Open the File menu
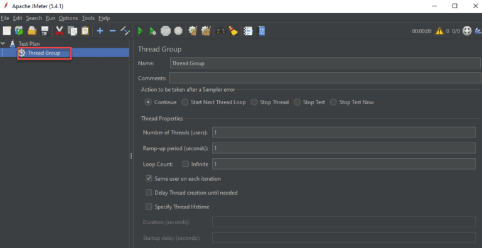 [5, 18]
